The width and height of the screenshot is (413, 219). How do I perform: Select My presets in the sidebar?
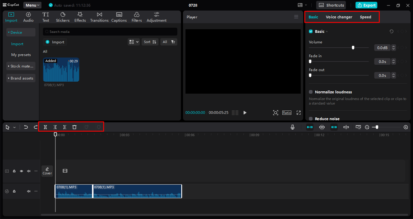click(x=21, y=55)
